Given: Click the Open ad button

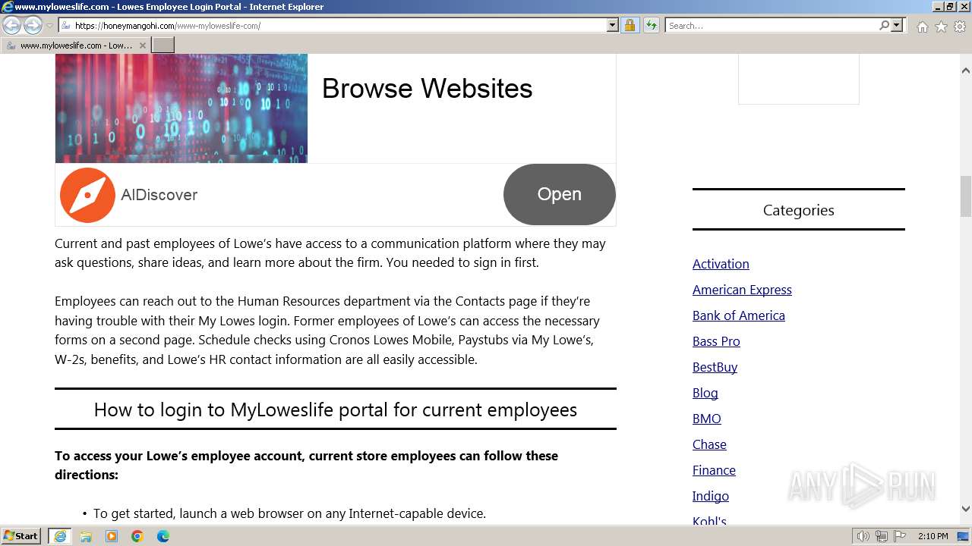Looking at the screenshot, I should click(559, 194).
